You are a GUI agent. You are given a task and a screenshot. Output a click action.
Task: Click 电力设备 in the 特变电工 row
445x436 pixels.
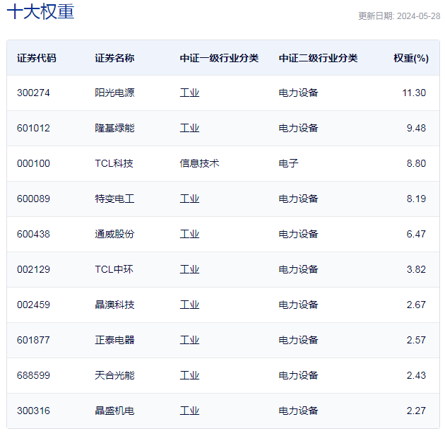tap(299, 199)
